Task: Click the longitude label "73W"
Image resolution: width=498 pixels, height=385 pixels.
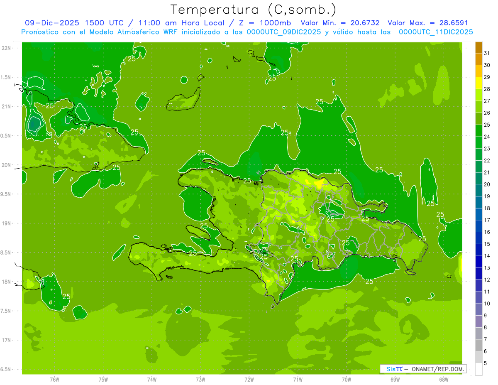Action: click(200, 379)
